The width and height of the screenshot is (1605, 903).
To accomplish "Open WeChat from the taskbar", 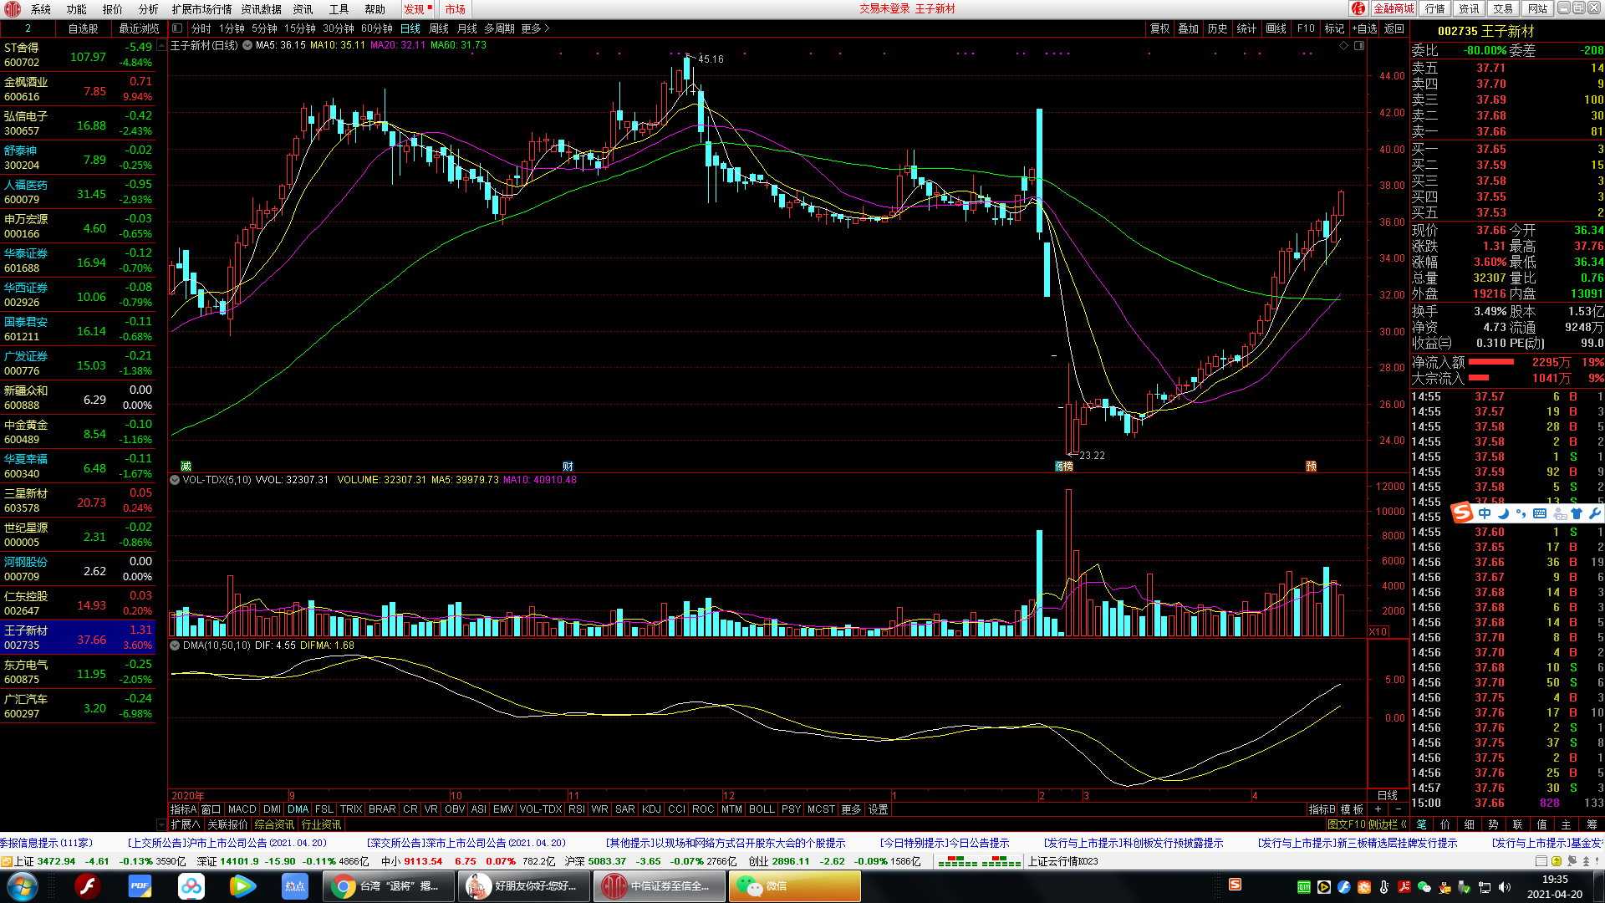I will pyautogui.click(x=794, y=886).
